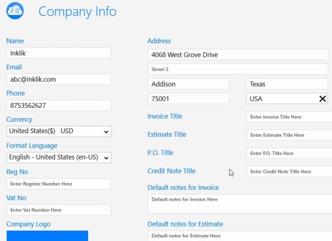This screenshot has height=241, width=332.
Task: Select Default notes for Invoice text area
Action: [240, 204]
